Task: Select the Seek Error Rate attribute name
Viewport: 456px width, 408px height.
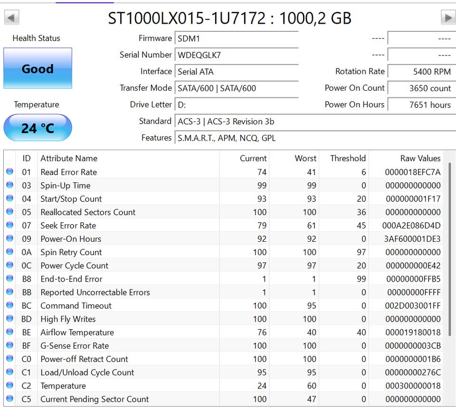Action: pos(68,226)
